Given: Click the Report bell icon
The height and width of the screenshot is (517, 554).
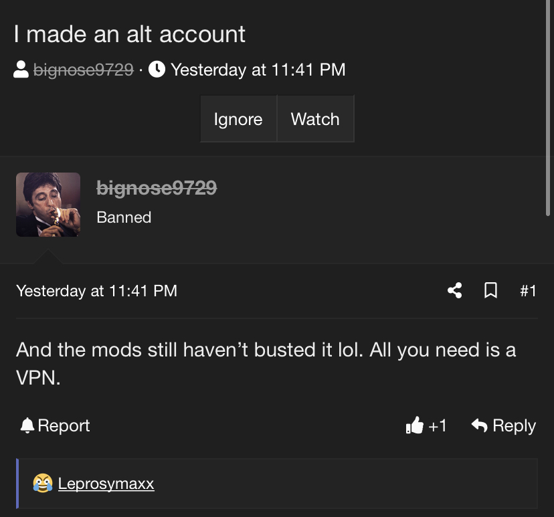Looking at the screenshot, I should click(27, 425).
